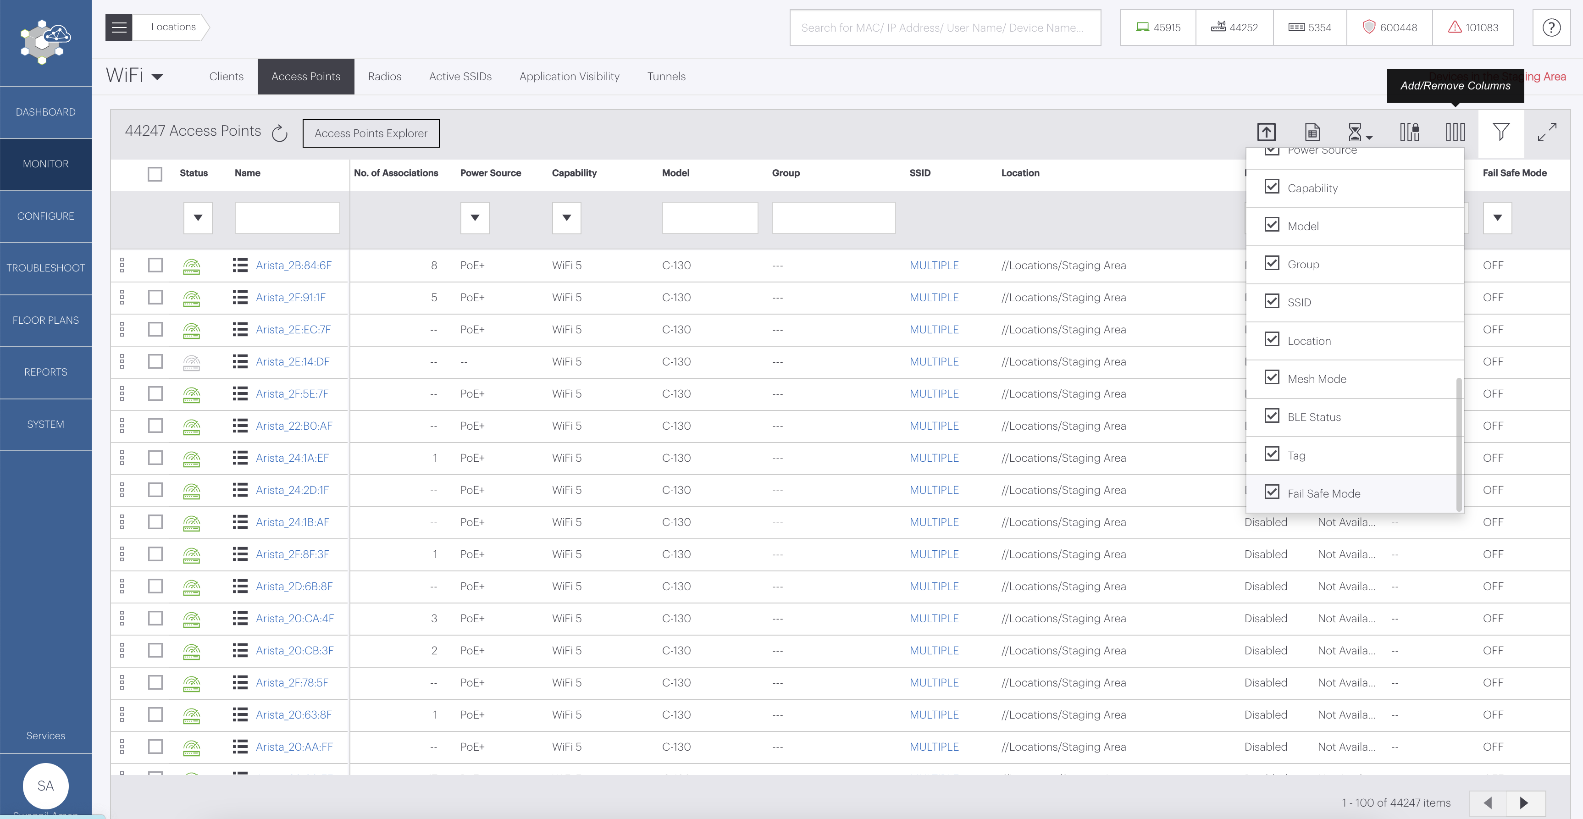
Task: Click the MAC/IP address search field
Action: coord(945,28)
